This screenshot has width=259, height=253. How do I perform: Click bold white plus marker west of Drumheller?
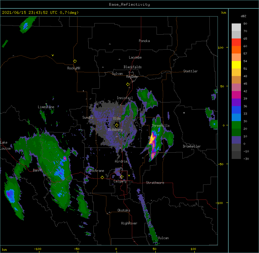[x=184, y=113]
